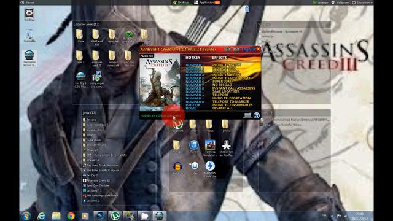Open The Elder Scrolls V Skyrim entry

pyautogui.click(x=101, y=170)
